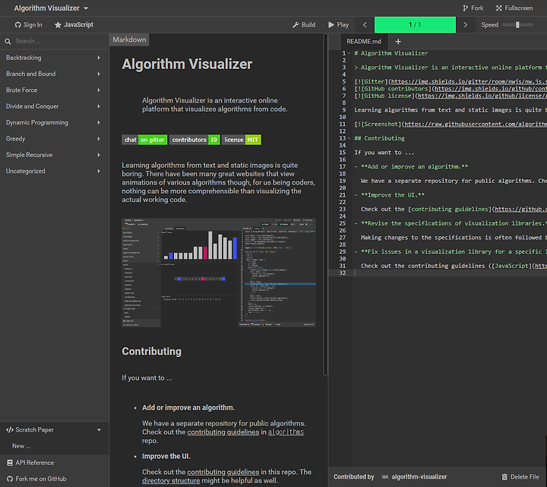
Task: Select the JavaScript language star icon
Action: pos(58,25)
